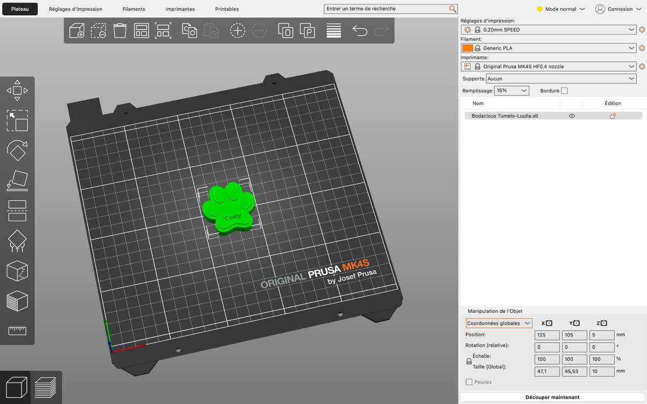Click the Arrange objects toolbar icon
The height and width of the screenshot is (404, 647).
coord(141,31)
